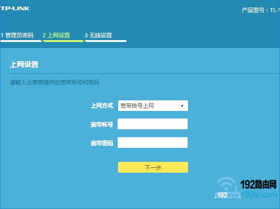Click the 上网设置 section heading

coord(24,64)
